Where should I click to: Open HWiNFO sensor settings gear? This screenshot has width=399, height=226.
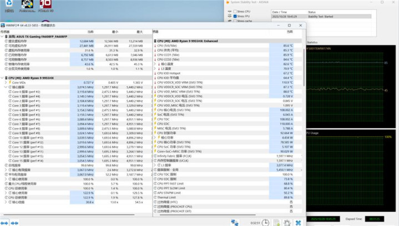287,223
